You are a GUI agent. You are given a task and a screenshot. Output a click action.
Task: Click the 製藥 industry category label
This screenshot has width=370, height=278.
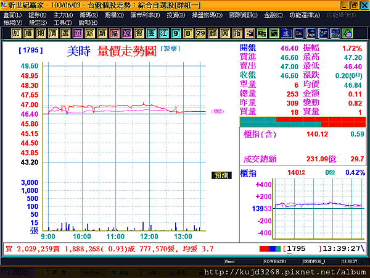click(170, 49)
